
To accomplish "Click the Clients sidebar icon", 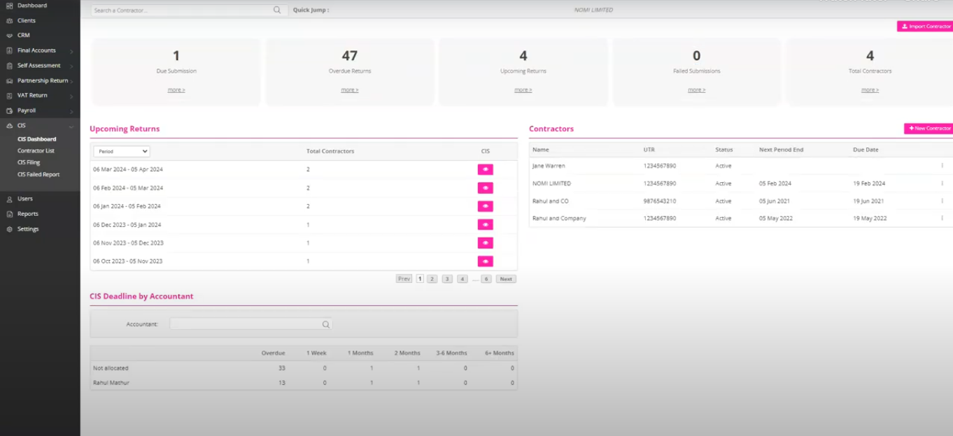I will coord(10,21).
